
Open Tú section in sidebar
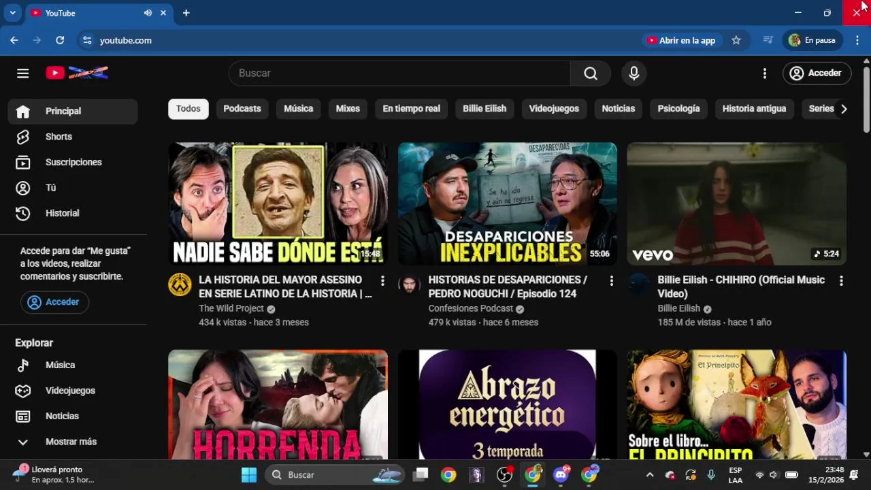tap(73, 188)
